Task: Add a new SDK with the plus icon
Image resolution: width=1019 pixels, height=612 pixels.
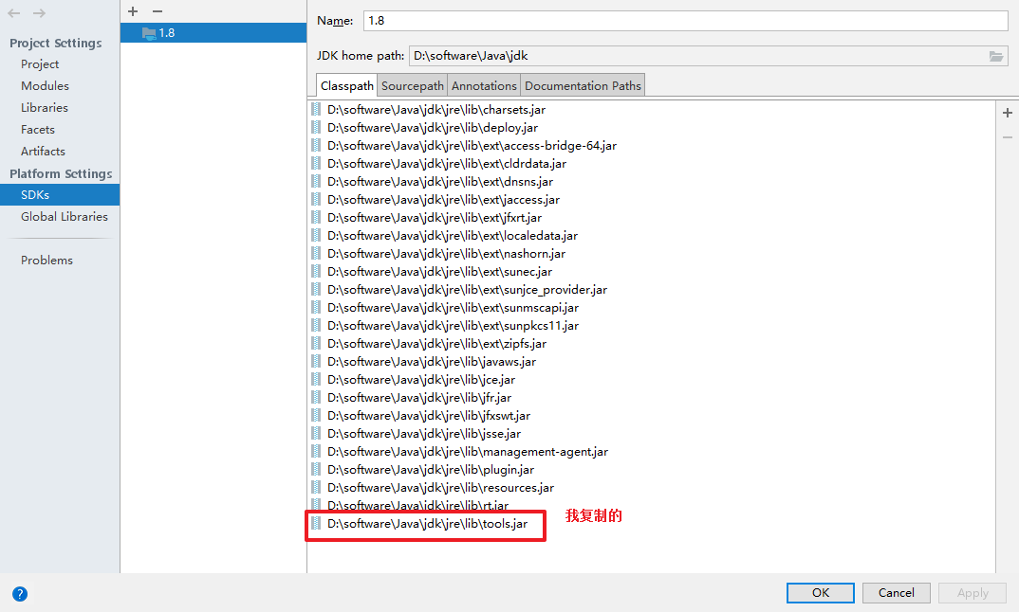Action: click(133, 11)
